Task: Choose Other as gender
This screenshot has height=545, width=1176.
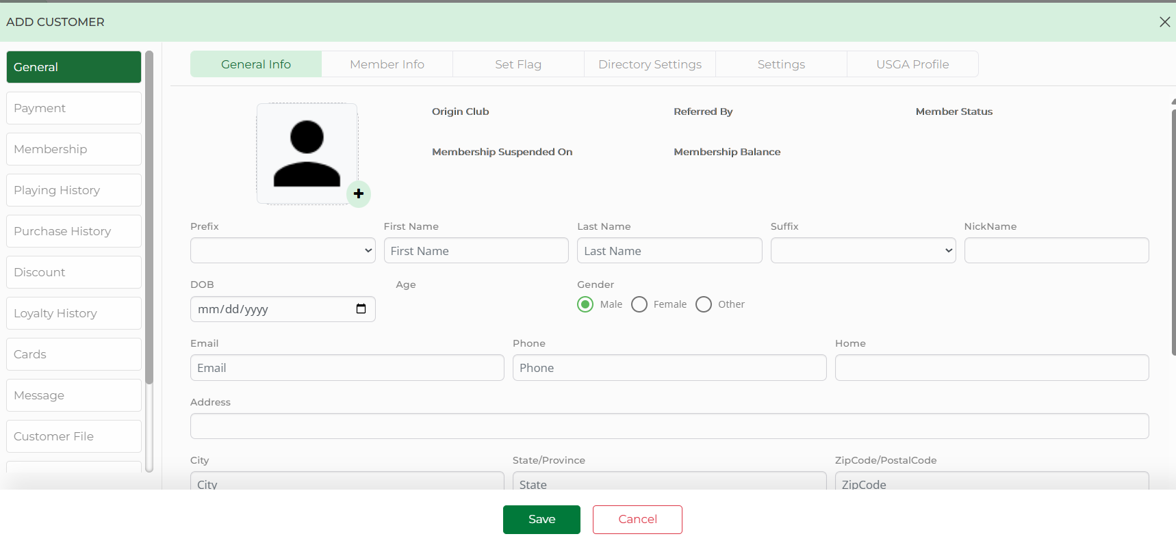Action: 704,304
